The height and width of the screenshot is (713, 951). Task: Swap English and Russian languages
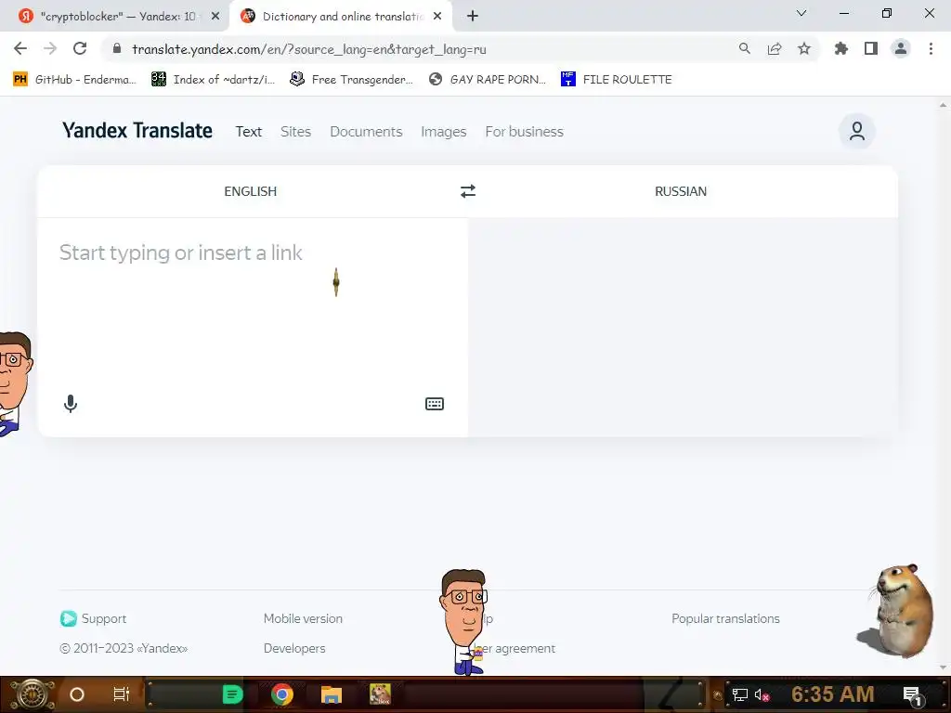click(x=468, y=191)
